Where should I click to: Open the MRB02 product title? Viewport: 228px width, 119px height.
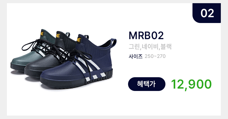(x=146, y=35)
